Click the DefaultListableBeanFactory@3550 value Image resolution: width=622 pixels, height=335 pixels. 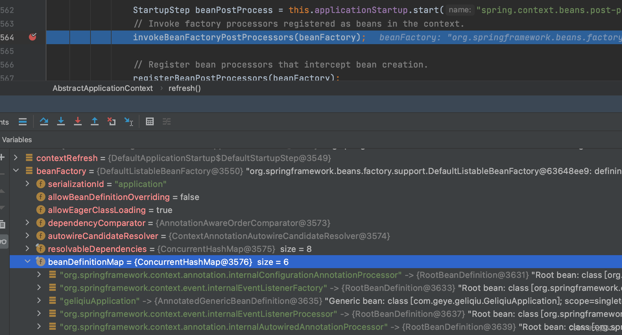170,171
